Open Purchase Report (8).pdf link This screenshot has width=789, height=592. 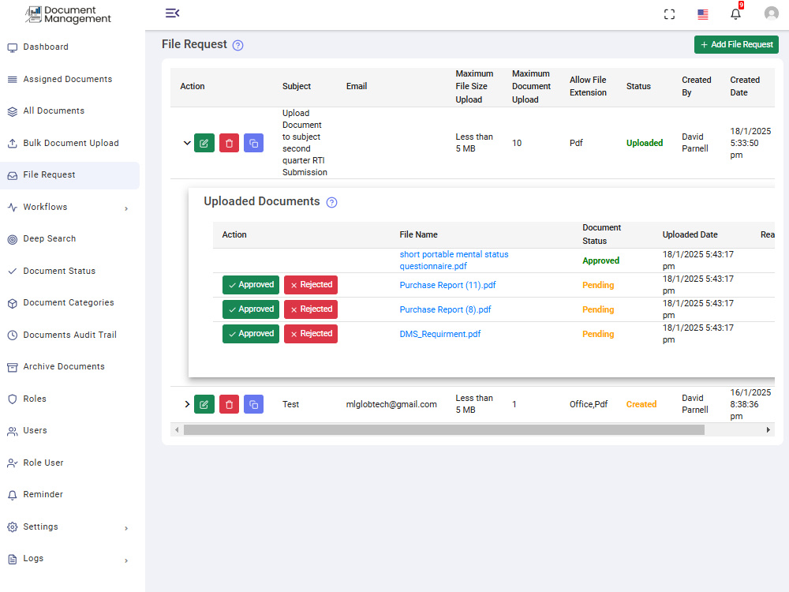445,309
